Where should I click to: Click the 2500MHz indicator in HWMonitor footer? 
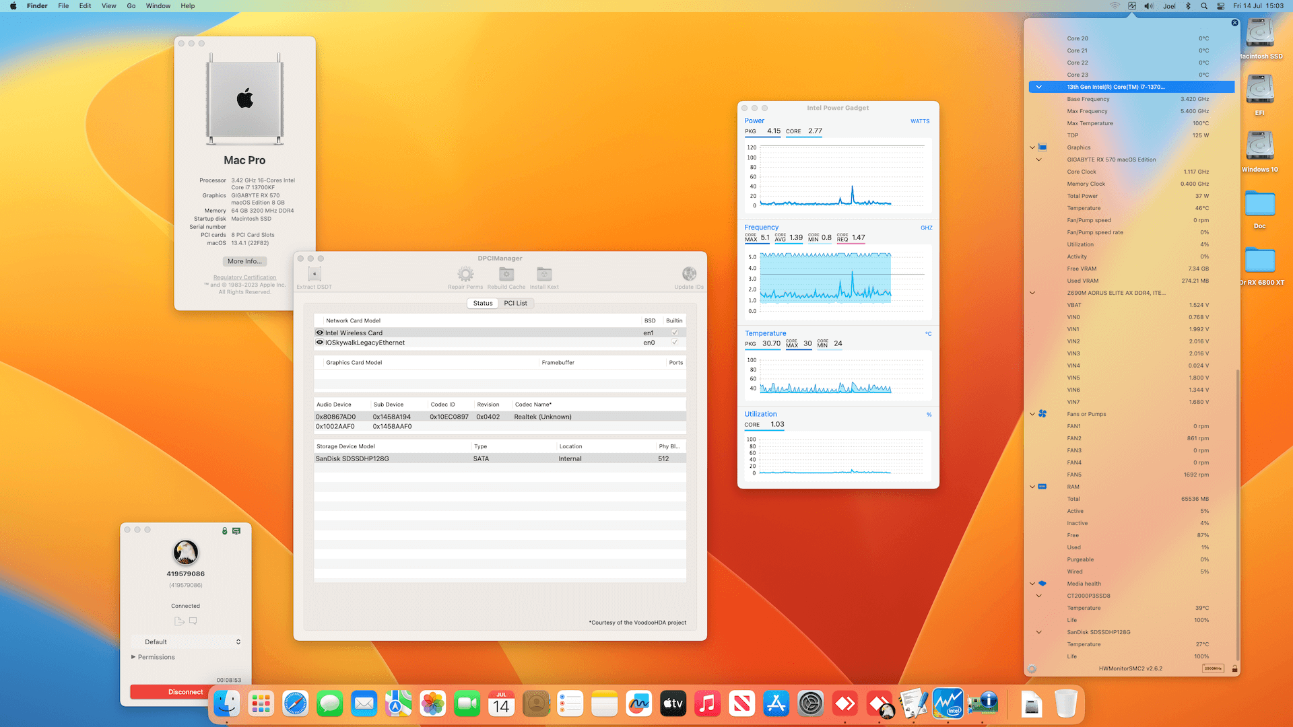[1213, 668]
